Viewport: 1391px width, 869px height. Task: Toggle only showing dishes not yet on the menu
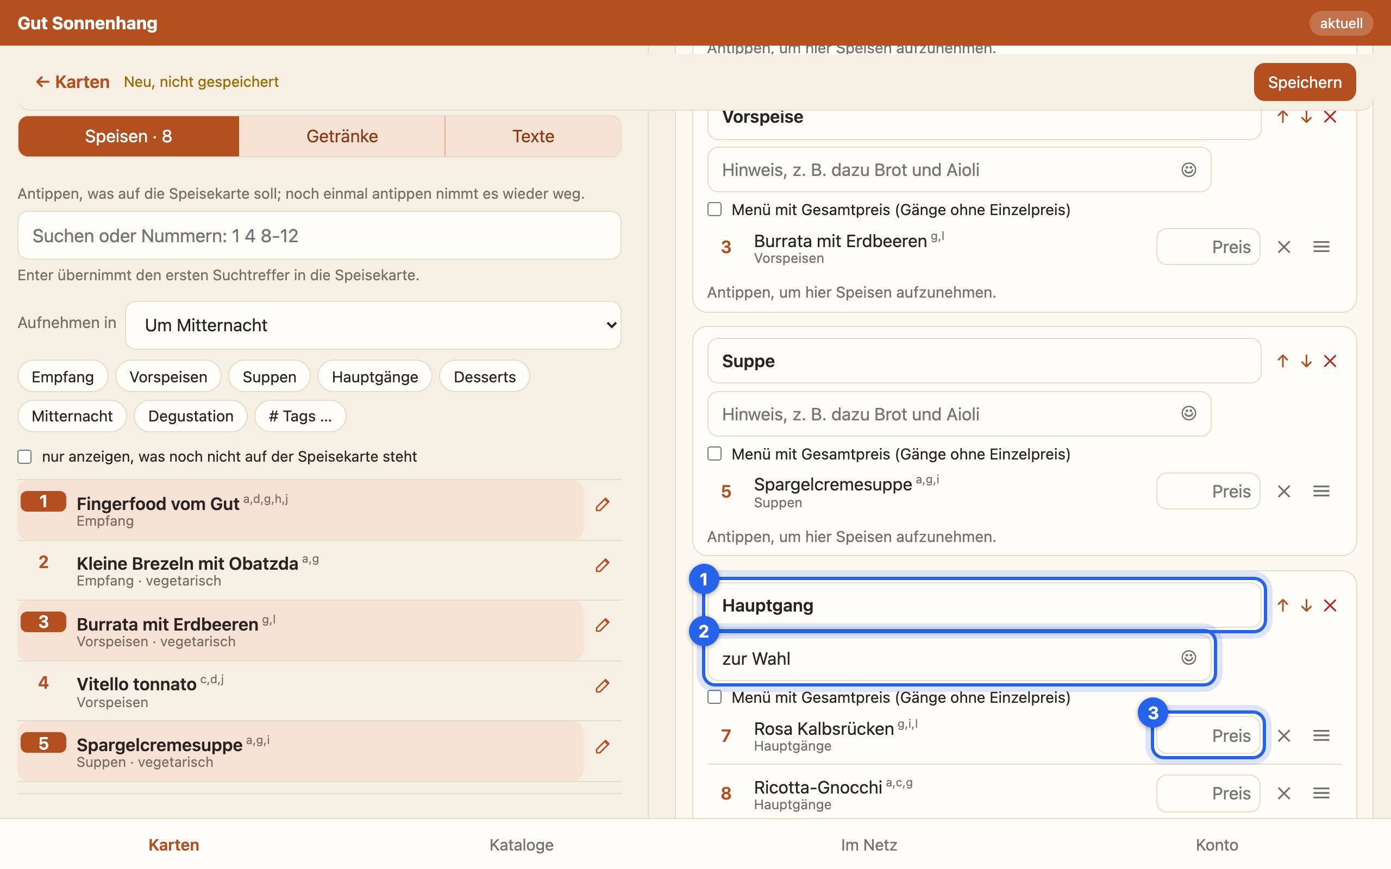tap(24, 457)
